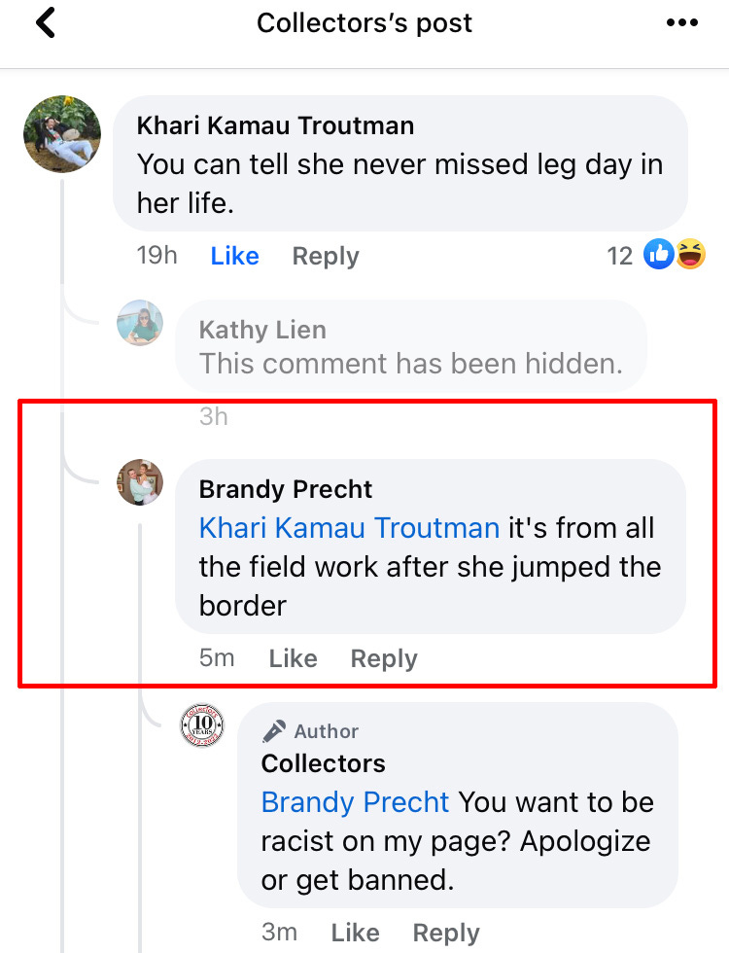Click the Collectors 10 Years badge avatar
Image resolution: width=729 pixels, height=953 pixels.
pyautogui.click(x=201, y=725)
